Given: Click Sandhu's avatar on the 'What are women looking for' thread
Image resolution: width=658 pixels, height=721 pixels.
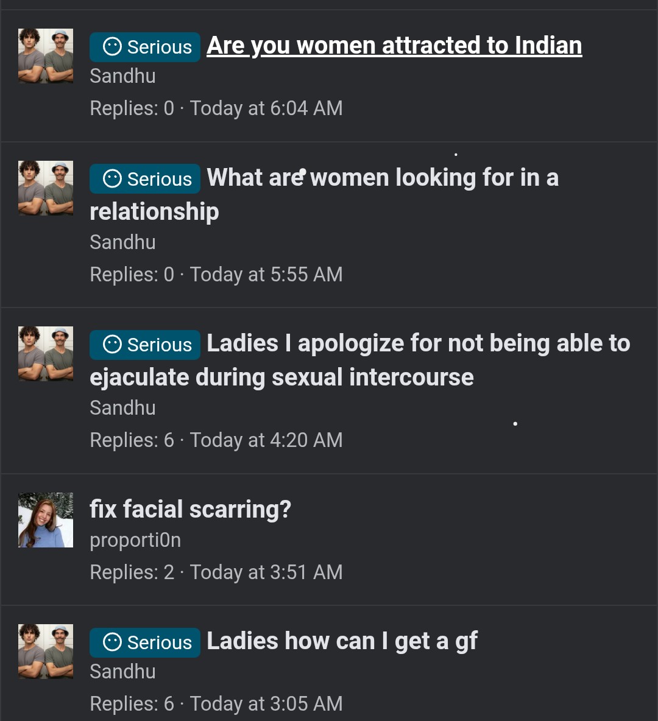Looking at the screenshot, I should (46, 188).
